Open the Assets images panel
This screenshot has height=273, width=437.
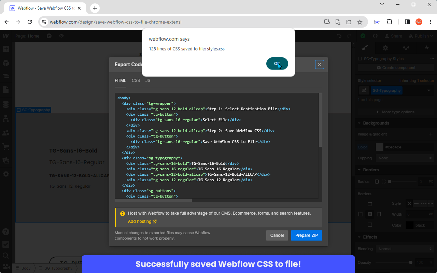click(6, 160)
